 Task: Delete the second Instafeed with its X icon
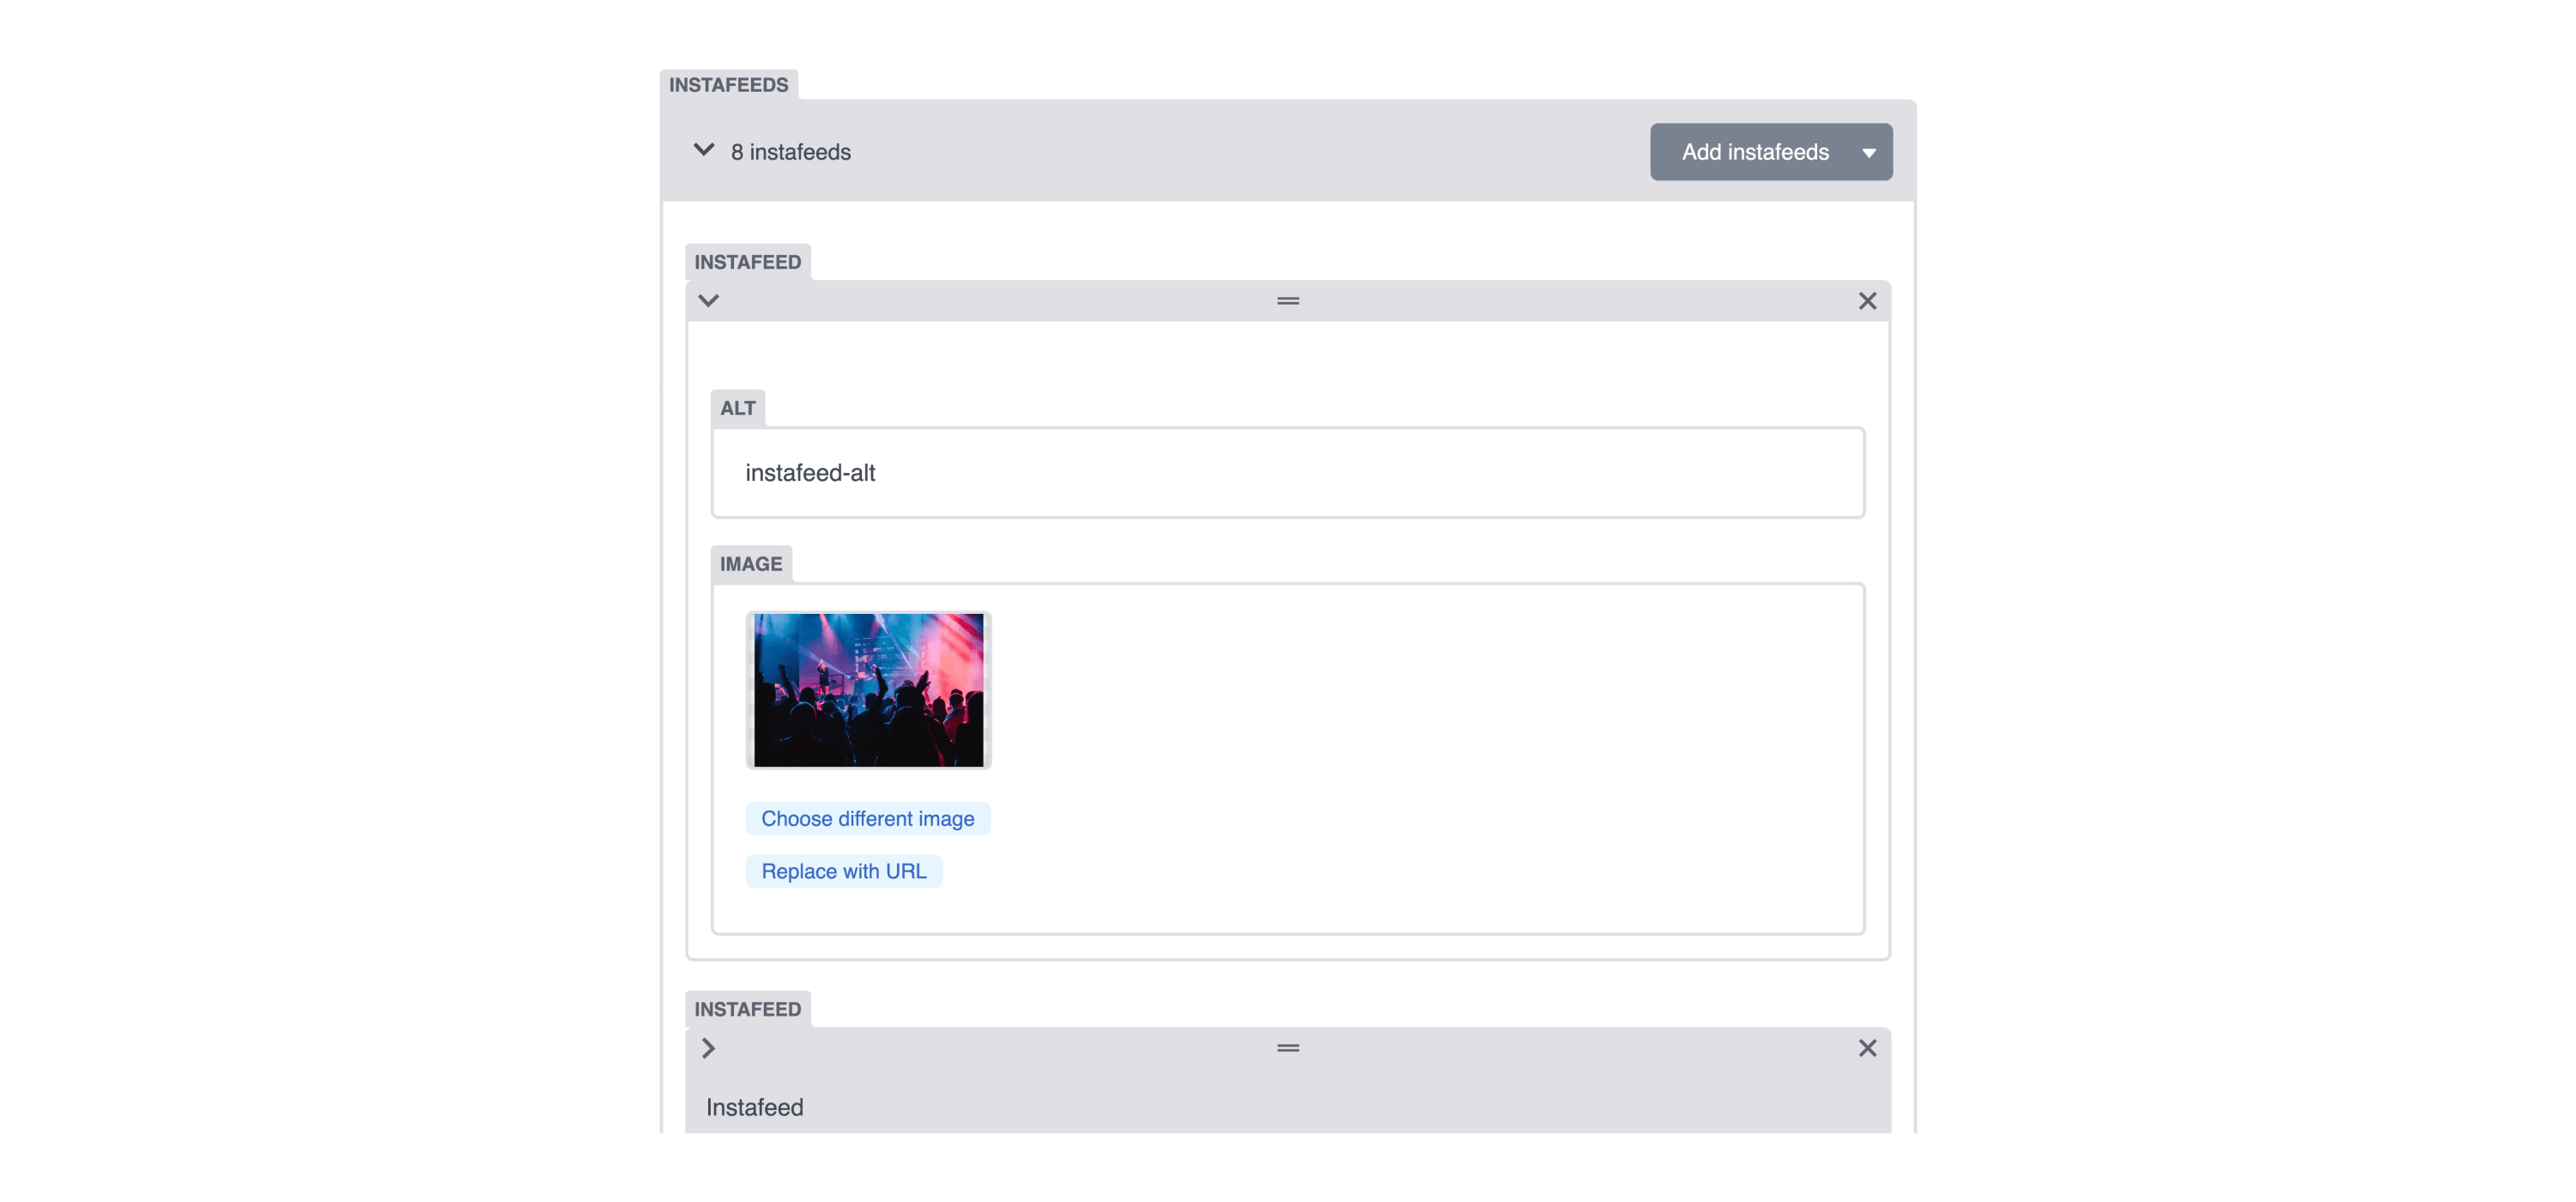pyautogui.click(x=1867, y=1048)
